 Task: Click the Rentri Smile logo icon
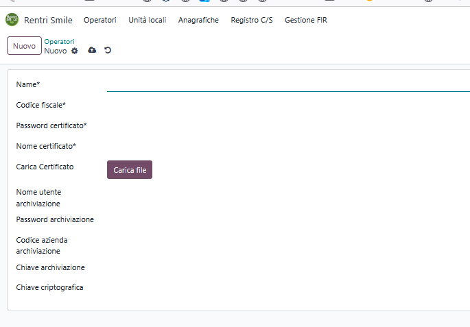point(12,20)
